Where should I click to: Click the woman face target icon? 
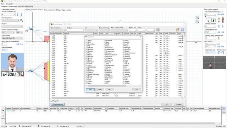click(223, 21)
